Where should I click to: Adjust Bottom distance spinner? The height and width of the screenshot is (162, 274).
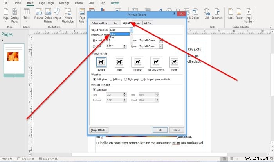[124, 100]
